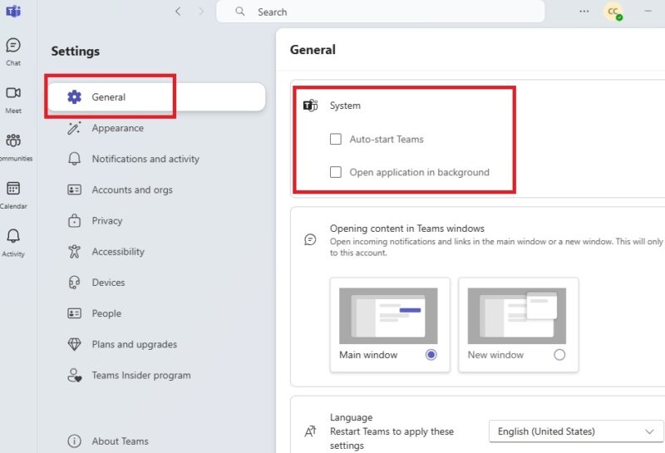665x453 pixels.
Task: Click the Opening content in Teams windows heading
Action: (407, 229)
